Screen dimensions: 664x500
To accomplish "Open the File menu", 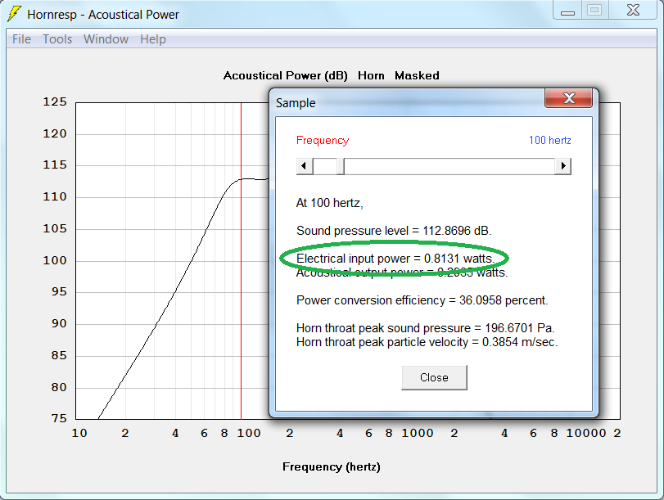I will click(21, 39).
